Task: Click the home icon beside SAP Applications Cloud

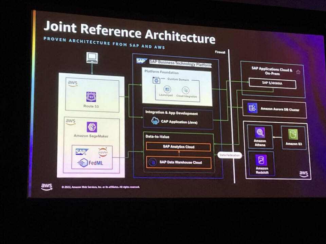Action: pos(298,72)
